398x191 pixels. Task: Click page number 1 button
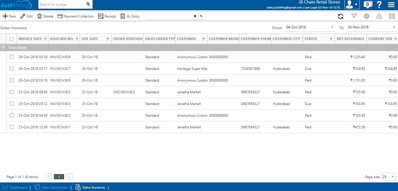point(59,177)
